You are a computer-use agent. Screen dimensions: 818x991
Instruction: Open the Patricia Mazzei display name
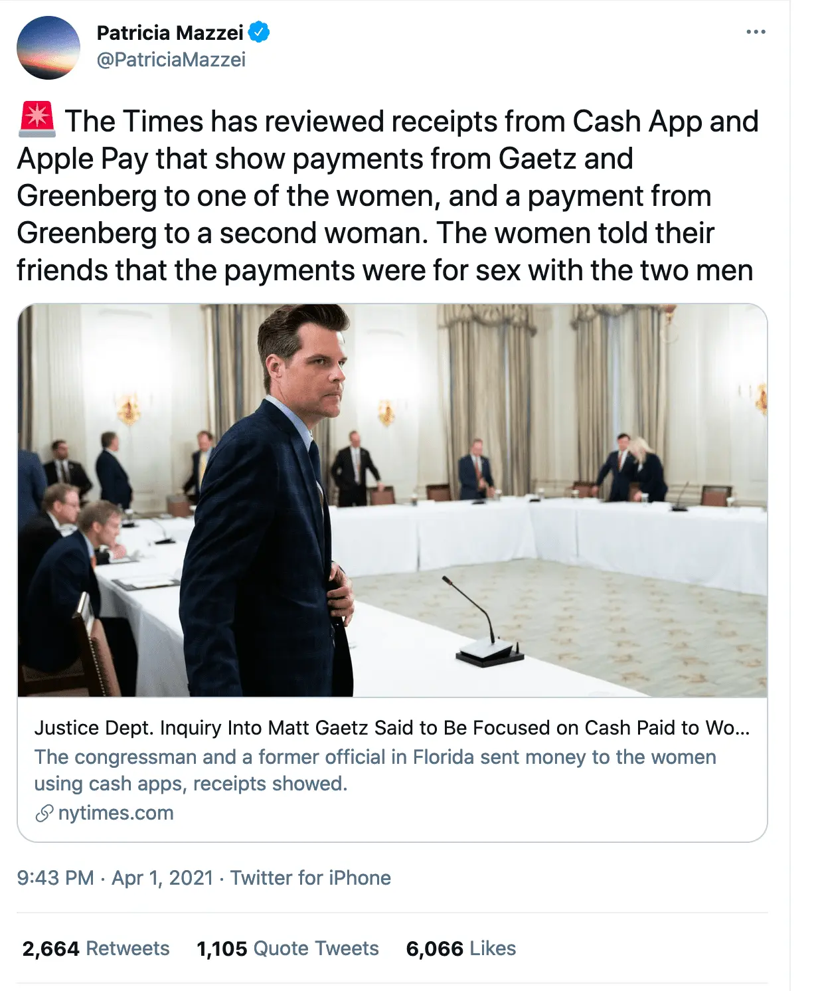coord(169,33)
